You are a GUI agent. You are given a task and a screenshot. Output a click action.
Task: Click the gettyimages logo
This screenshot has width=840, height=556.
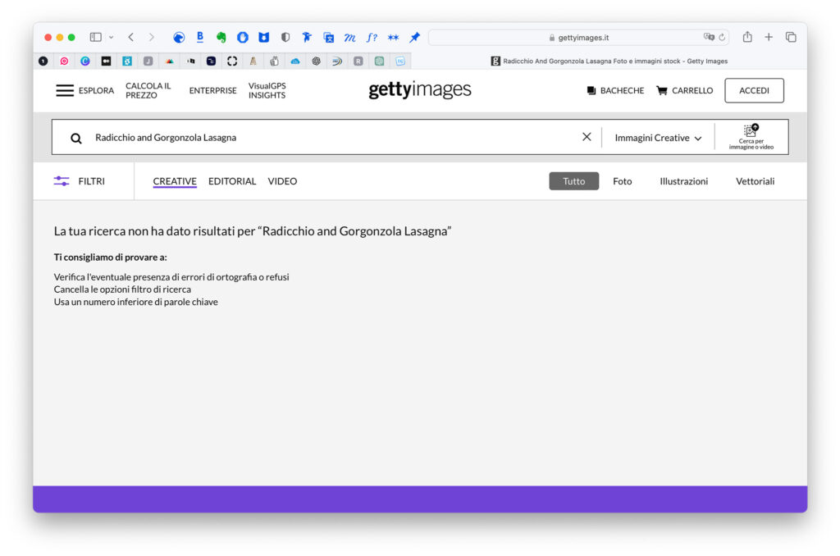click(x=420, y=89)
